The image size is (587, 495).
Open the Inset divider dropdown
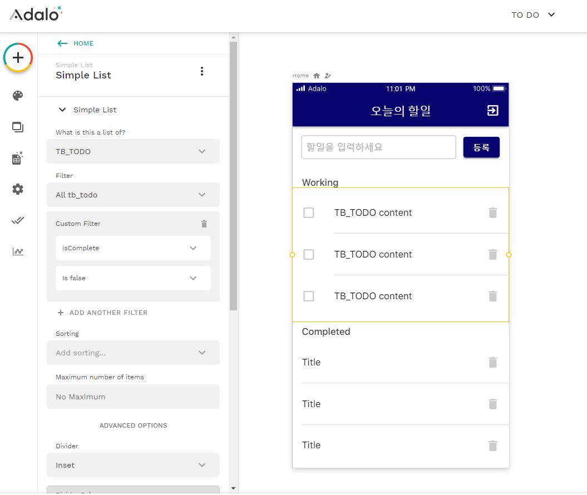click(133, 465)
